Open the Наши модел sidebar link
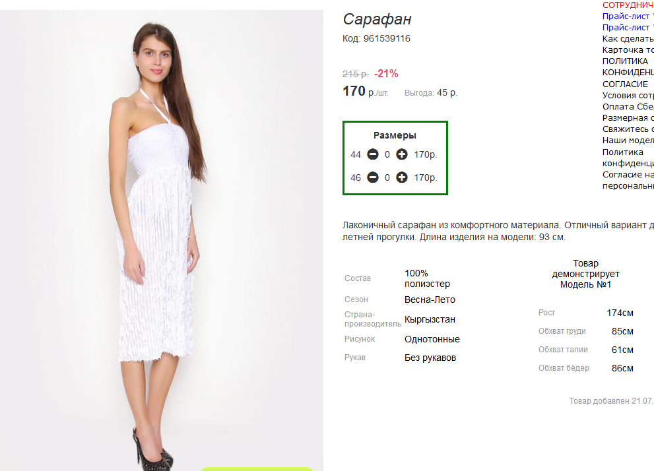The width and height of the screenshot is (654, 471). click(628, 140)
